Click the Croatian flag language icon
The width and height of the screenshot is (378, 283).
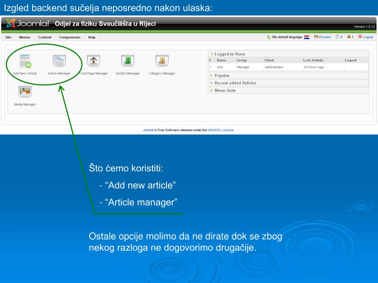click(x=307, y=37)
